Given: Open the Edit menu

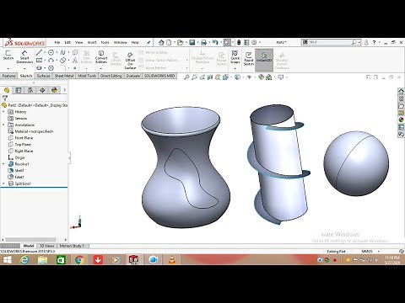Looking at the screenshot, I should point(67,42).
